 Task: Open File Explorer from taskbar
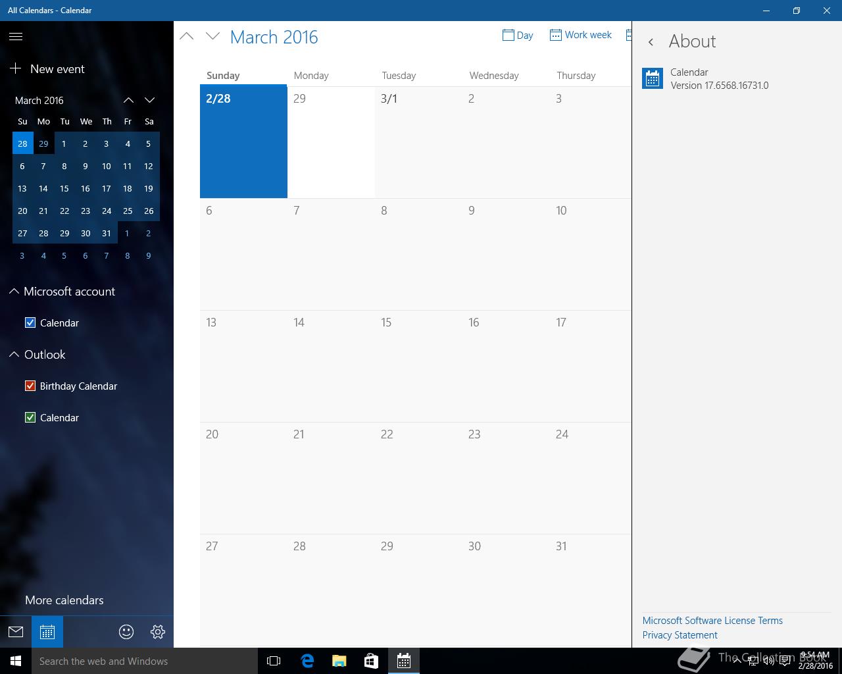pos(339,661)
